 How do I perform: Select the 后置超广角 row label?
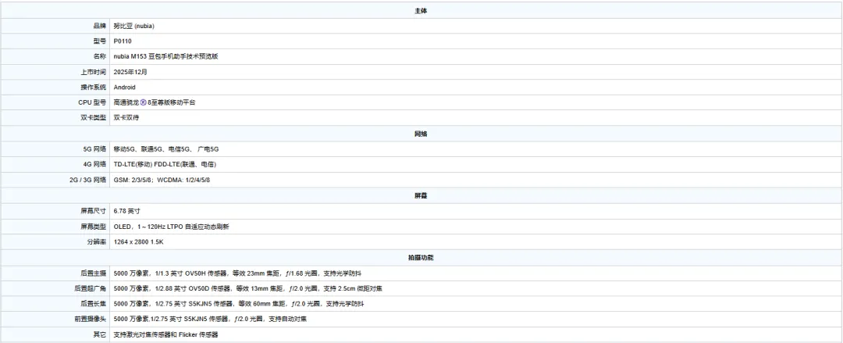[90, 288]
